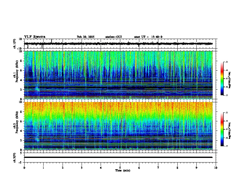
Task: Click the ch.1 'Frequency (kHz)' axis label
Action: [x=17, y=72]
